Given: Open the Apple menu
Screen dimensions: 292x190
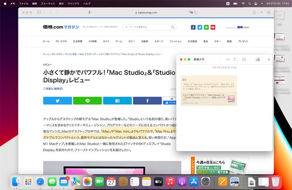Looking at the screenshot, I should coord(5,4).
